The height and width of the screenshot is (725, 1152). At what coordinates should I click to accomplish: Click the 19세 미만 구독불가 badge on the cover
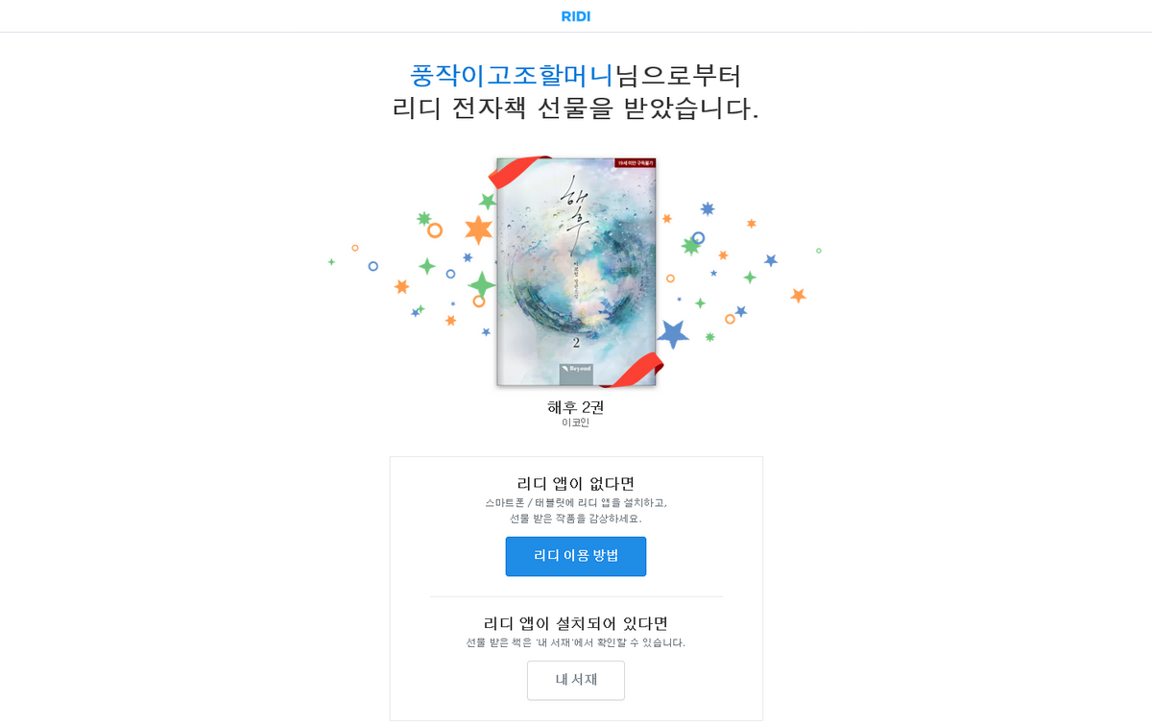(x=635, y=163)
